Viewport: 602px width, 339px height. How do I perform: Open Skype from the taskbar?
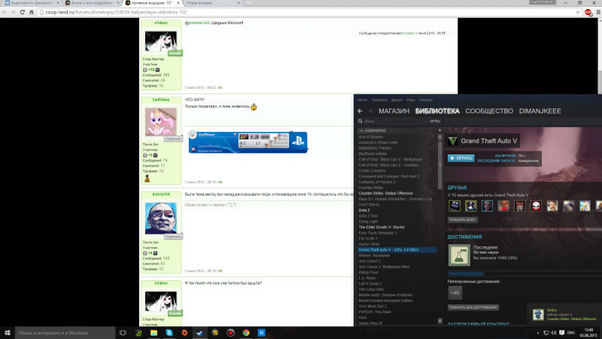click(169, 333)
